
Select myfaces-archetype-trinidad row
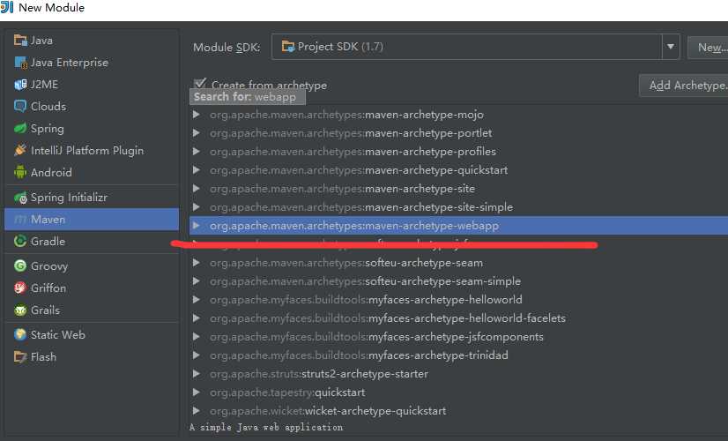(x=458, y=355)
